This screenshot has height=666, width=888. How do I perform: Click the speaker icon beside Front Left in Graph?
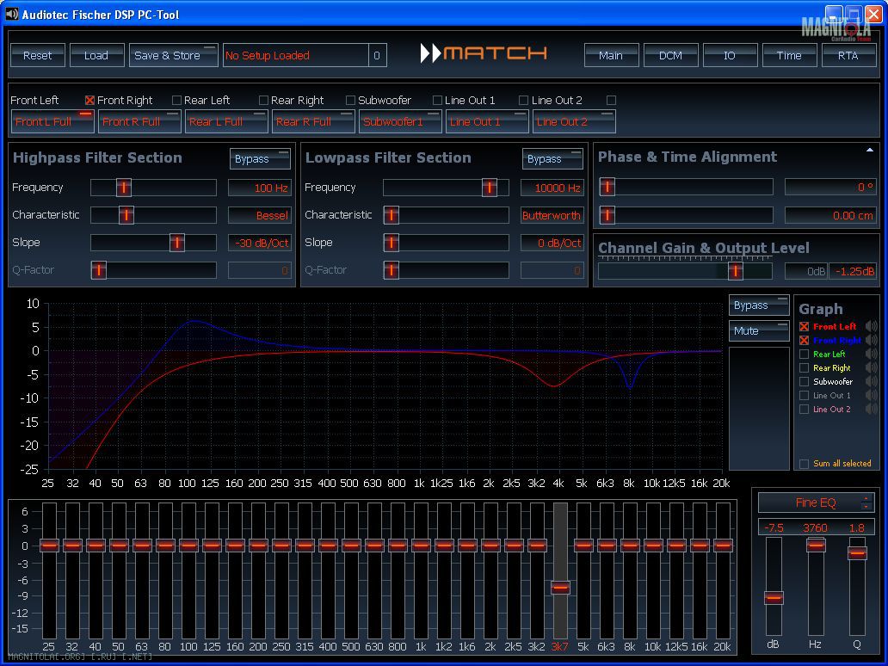[x=871, y=326]
